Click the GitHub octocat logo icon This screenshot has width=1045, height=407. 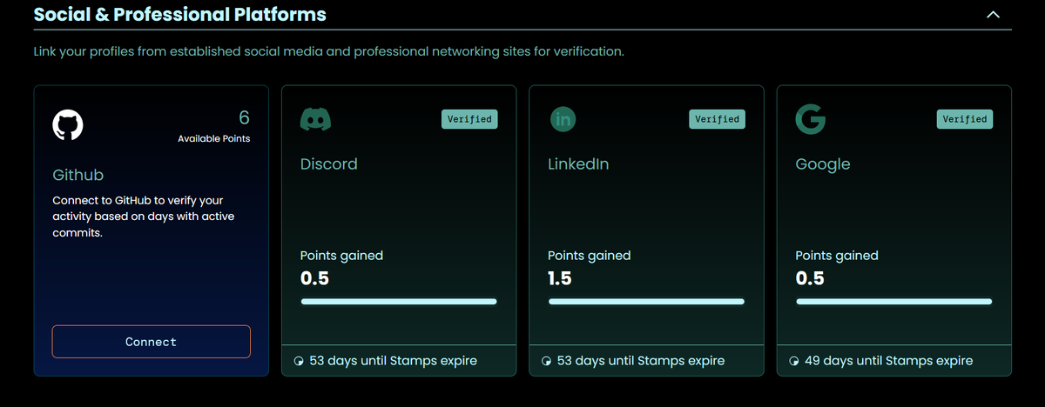point(68,125)
